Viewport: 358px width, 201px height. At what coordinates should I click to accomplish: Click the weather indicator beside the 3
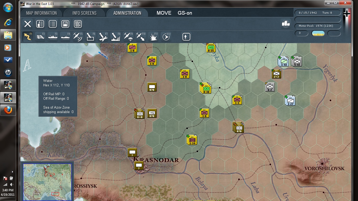(318, 33)
